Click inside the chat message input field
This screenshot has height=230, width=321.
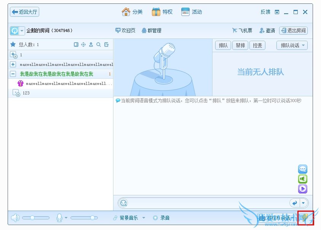pyautogui.click(x=208, y=203)
